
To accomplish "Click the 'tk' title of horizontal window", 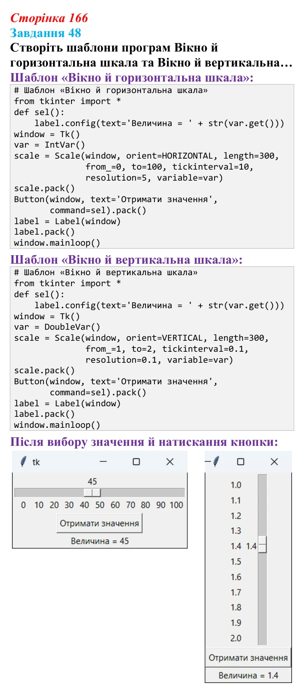I will point(36,462).
